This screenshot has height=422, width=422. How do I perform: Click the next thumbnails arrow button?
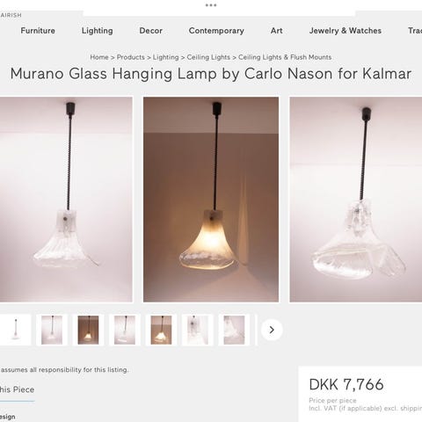[x=272, y=330]
